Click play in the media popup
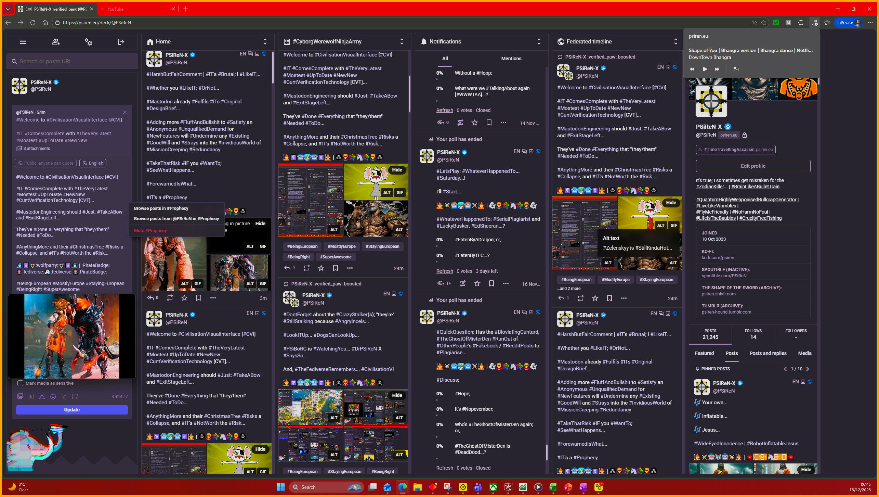The width and height of the screenshot is (879, 497). pos(705,69)
